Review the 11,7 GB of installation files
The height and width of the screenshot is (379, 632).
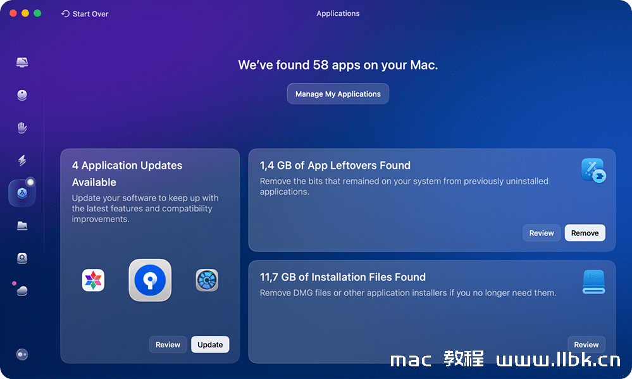586,344
